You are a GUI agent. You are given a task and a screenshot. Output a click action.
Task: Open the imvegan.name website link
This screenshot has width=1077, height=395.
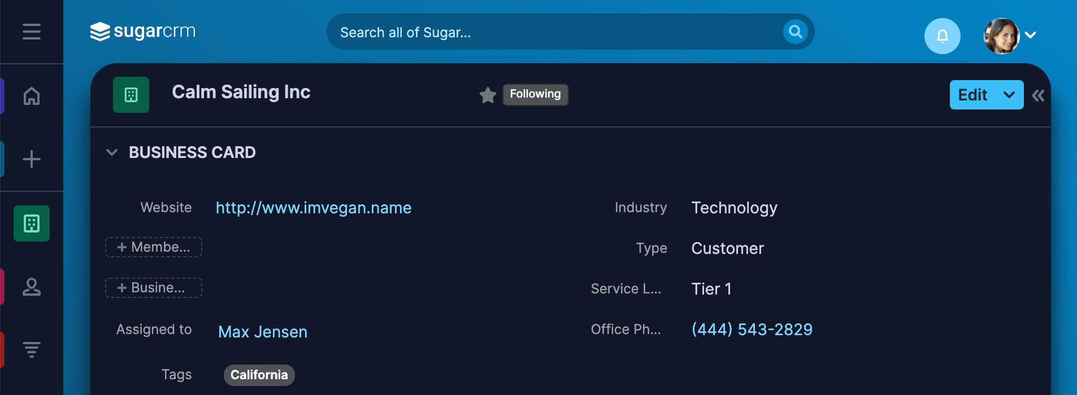tap(314, 208)
